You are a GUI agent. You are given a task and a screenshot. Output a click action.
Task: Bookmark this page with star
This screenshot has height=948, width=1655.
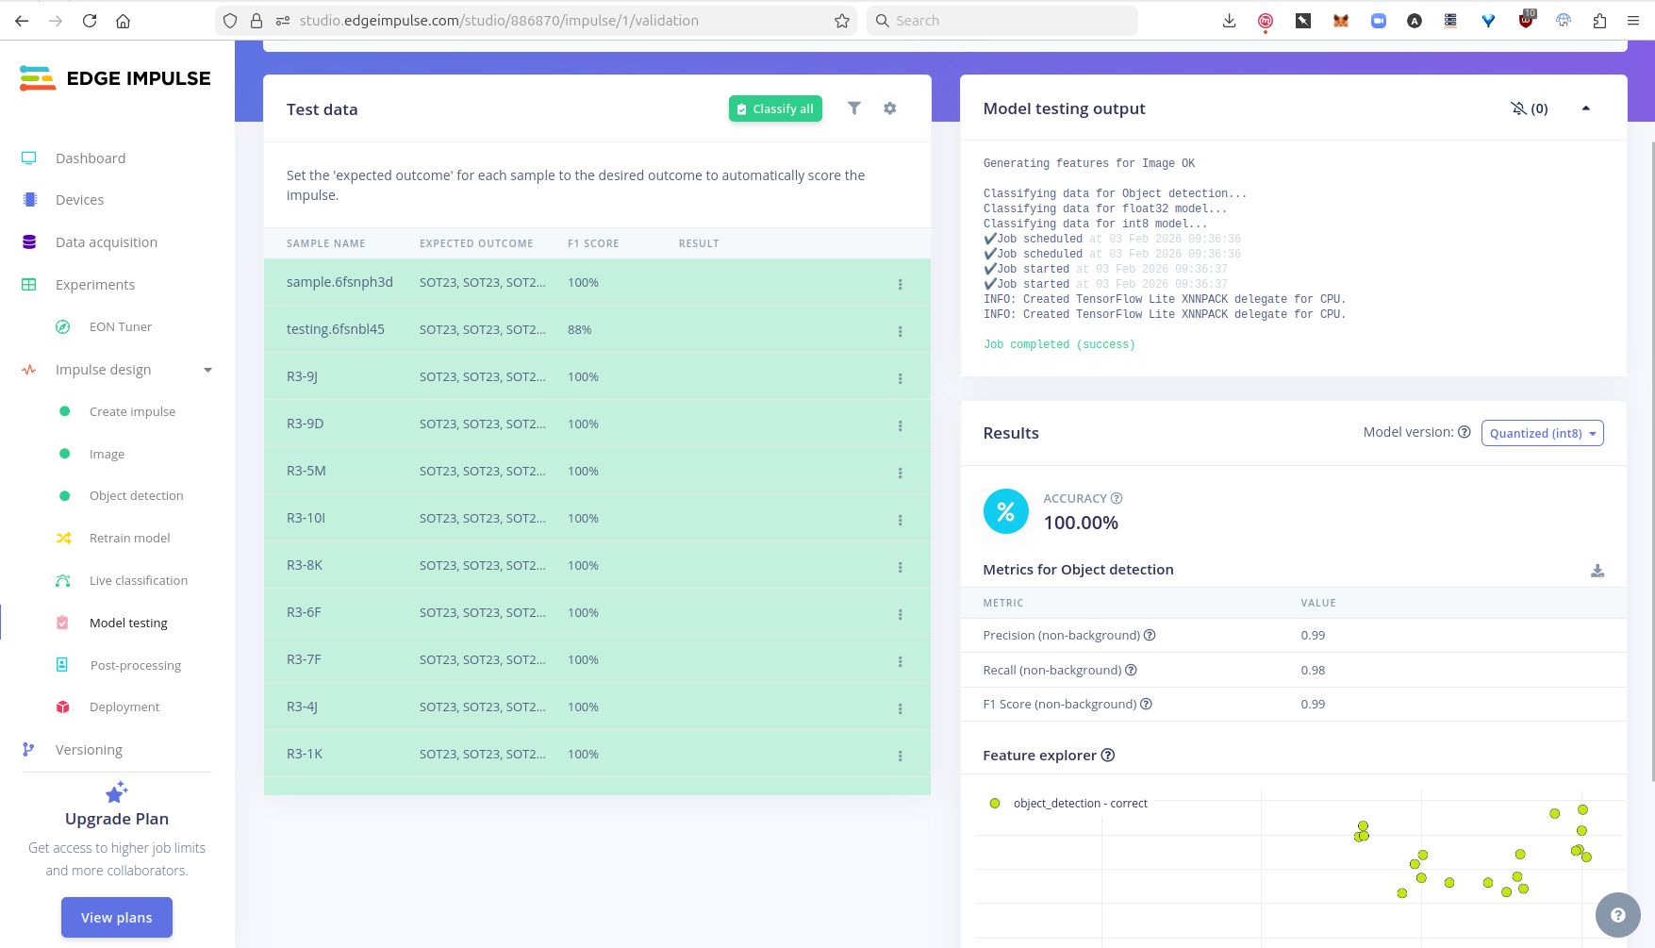[x=842, y=21]
